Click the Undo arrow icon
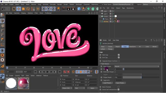This screenshot has width=166, height=93. click(x=3, y=9)
